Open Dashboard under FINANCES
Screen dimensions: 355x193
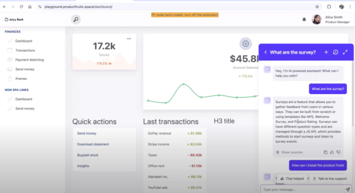[x=24, y=41]
